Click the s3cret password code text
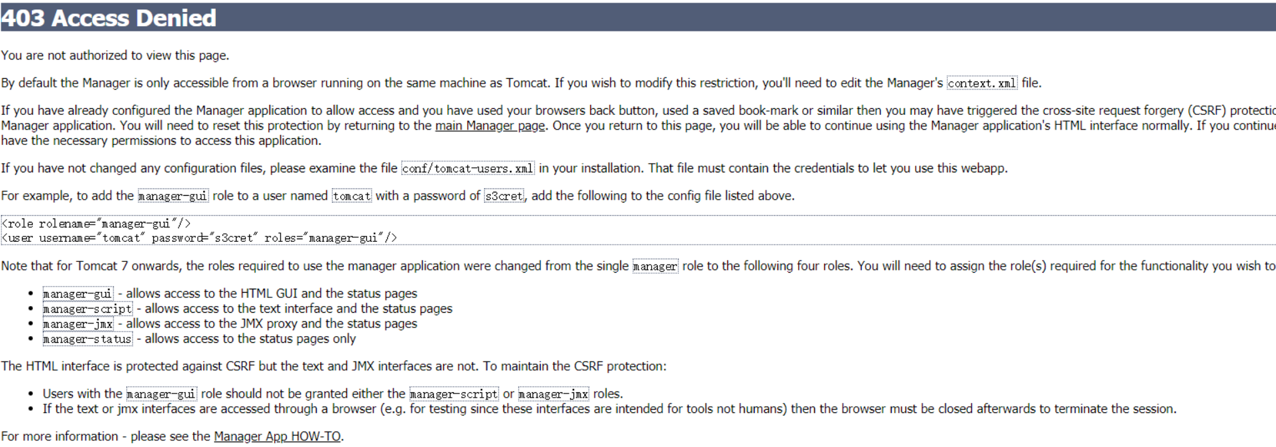 click(x=504, y=196)
